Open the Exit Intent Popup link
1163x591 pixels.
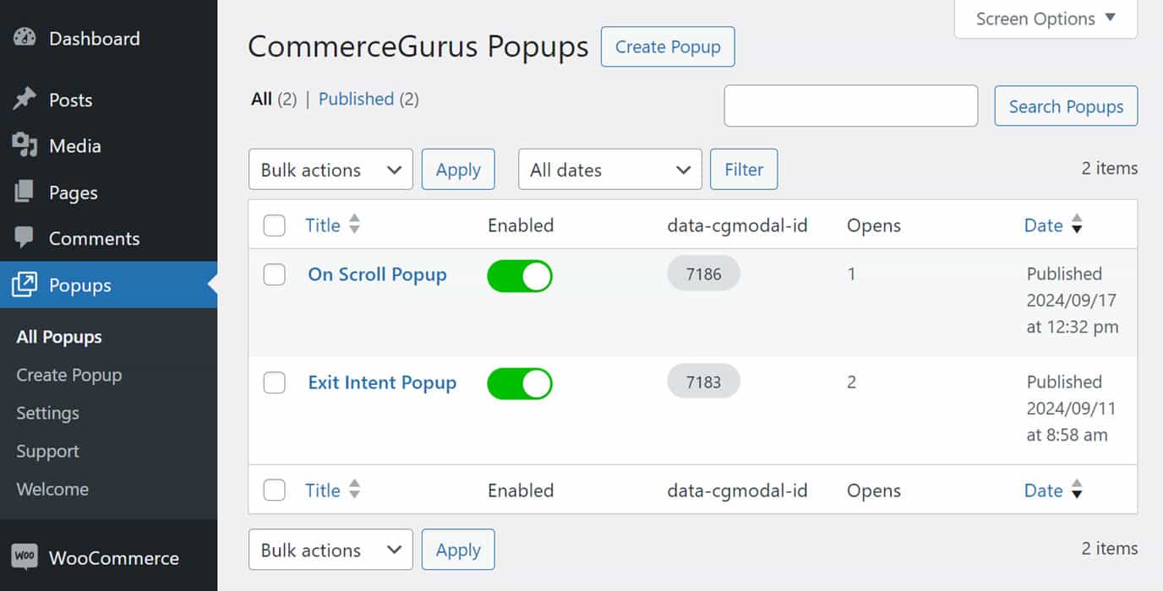pos(382,382)
